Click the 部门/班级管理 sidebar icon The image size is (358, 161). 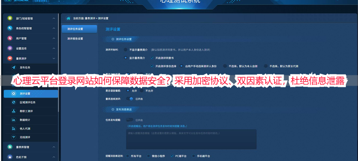(10, 18)
